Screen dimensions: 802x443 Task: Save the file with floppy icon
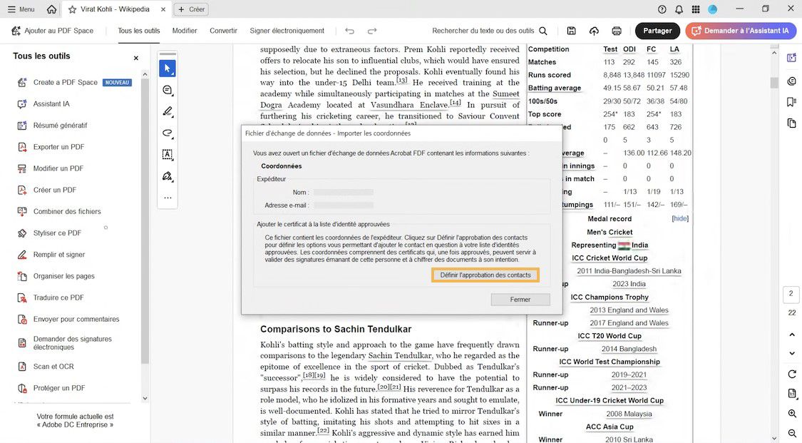pos(571,31)
